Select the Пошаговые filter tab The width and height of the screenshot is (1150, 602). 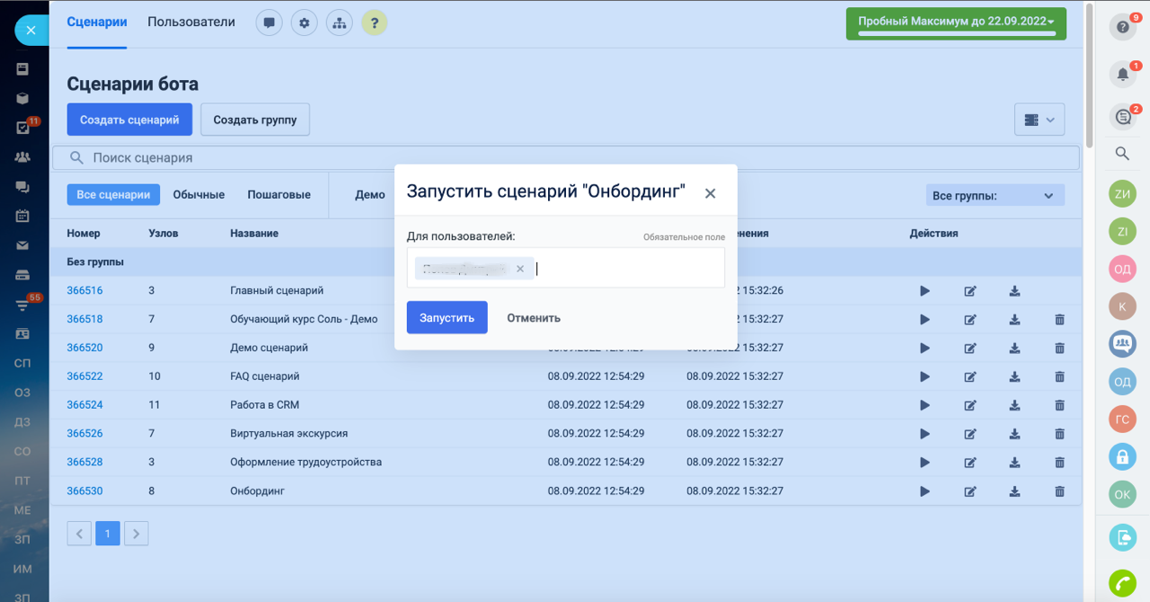279,195
